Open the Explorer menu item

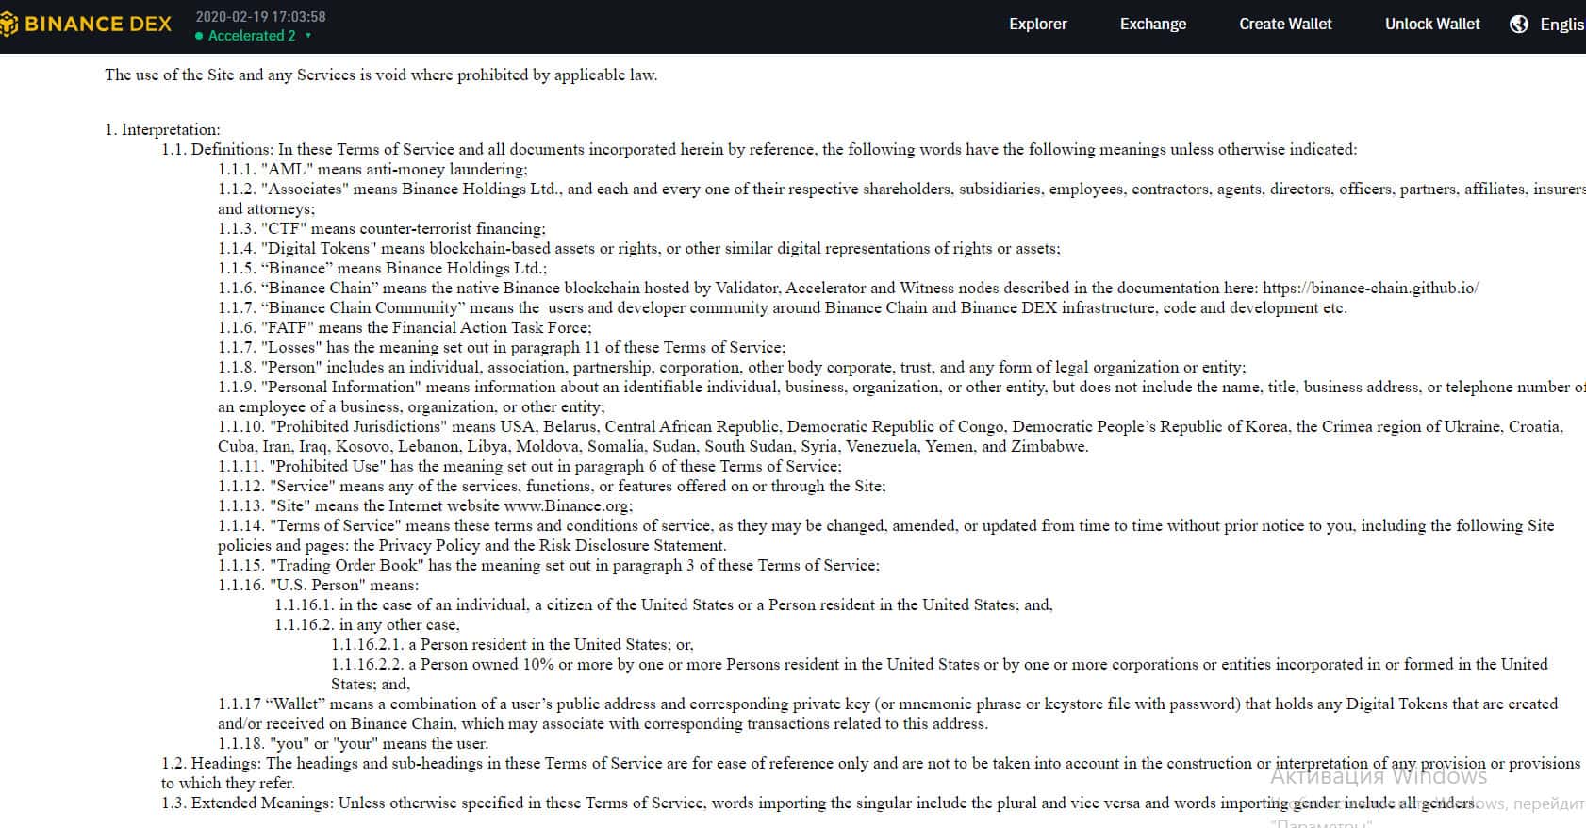1038,25
